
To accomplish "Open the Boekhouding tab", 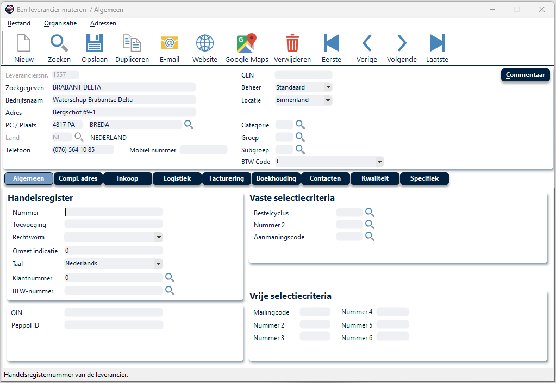I will [x=276, y=178].
